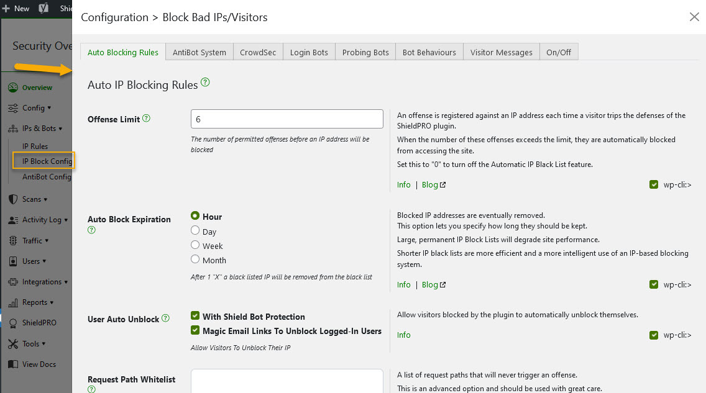Click the Activity Log person icon
706x393 pixels.
coord(13,220)
